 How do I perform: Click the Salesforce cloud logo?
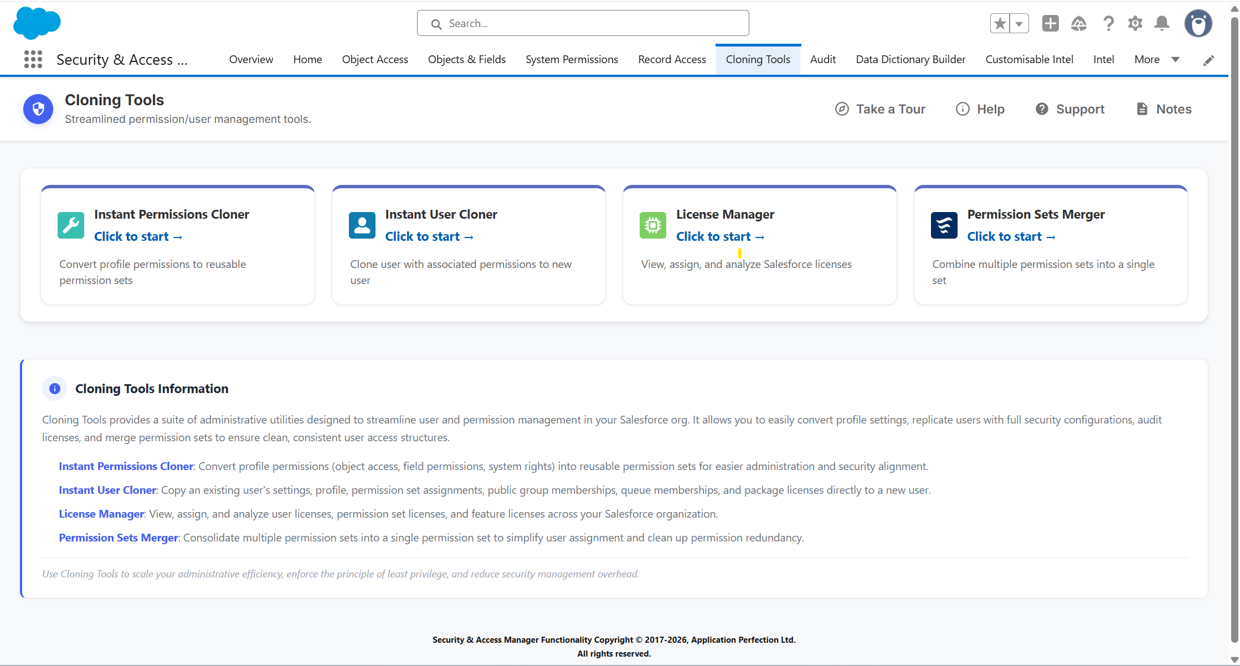pos(37,23)
